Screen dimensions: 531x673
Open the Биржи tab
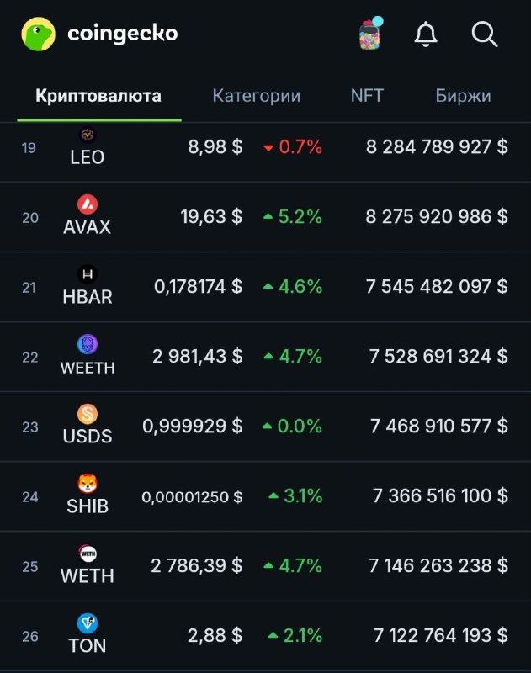click(x=463, y=96)
